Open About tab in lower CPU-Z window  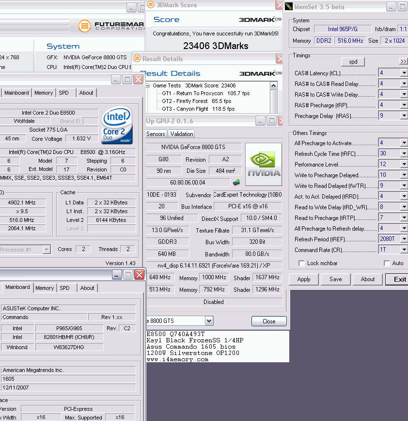[87, 288]
